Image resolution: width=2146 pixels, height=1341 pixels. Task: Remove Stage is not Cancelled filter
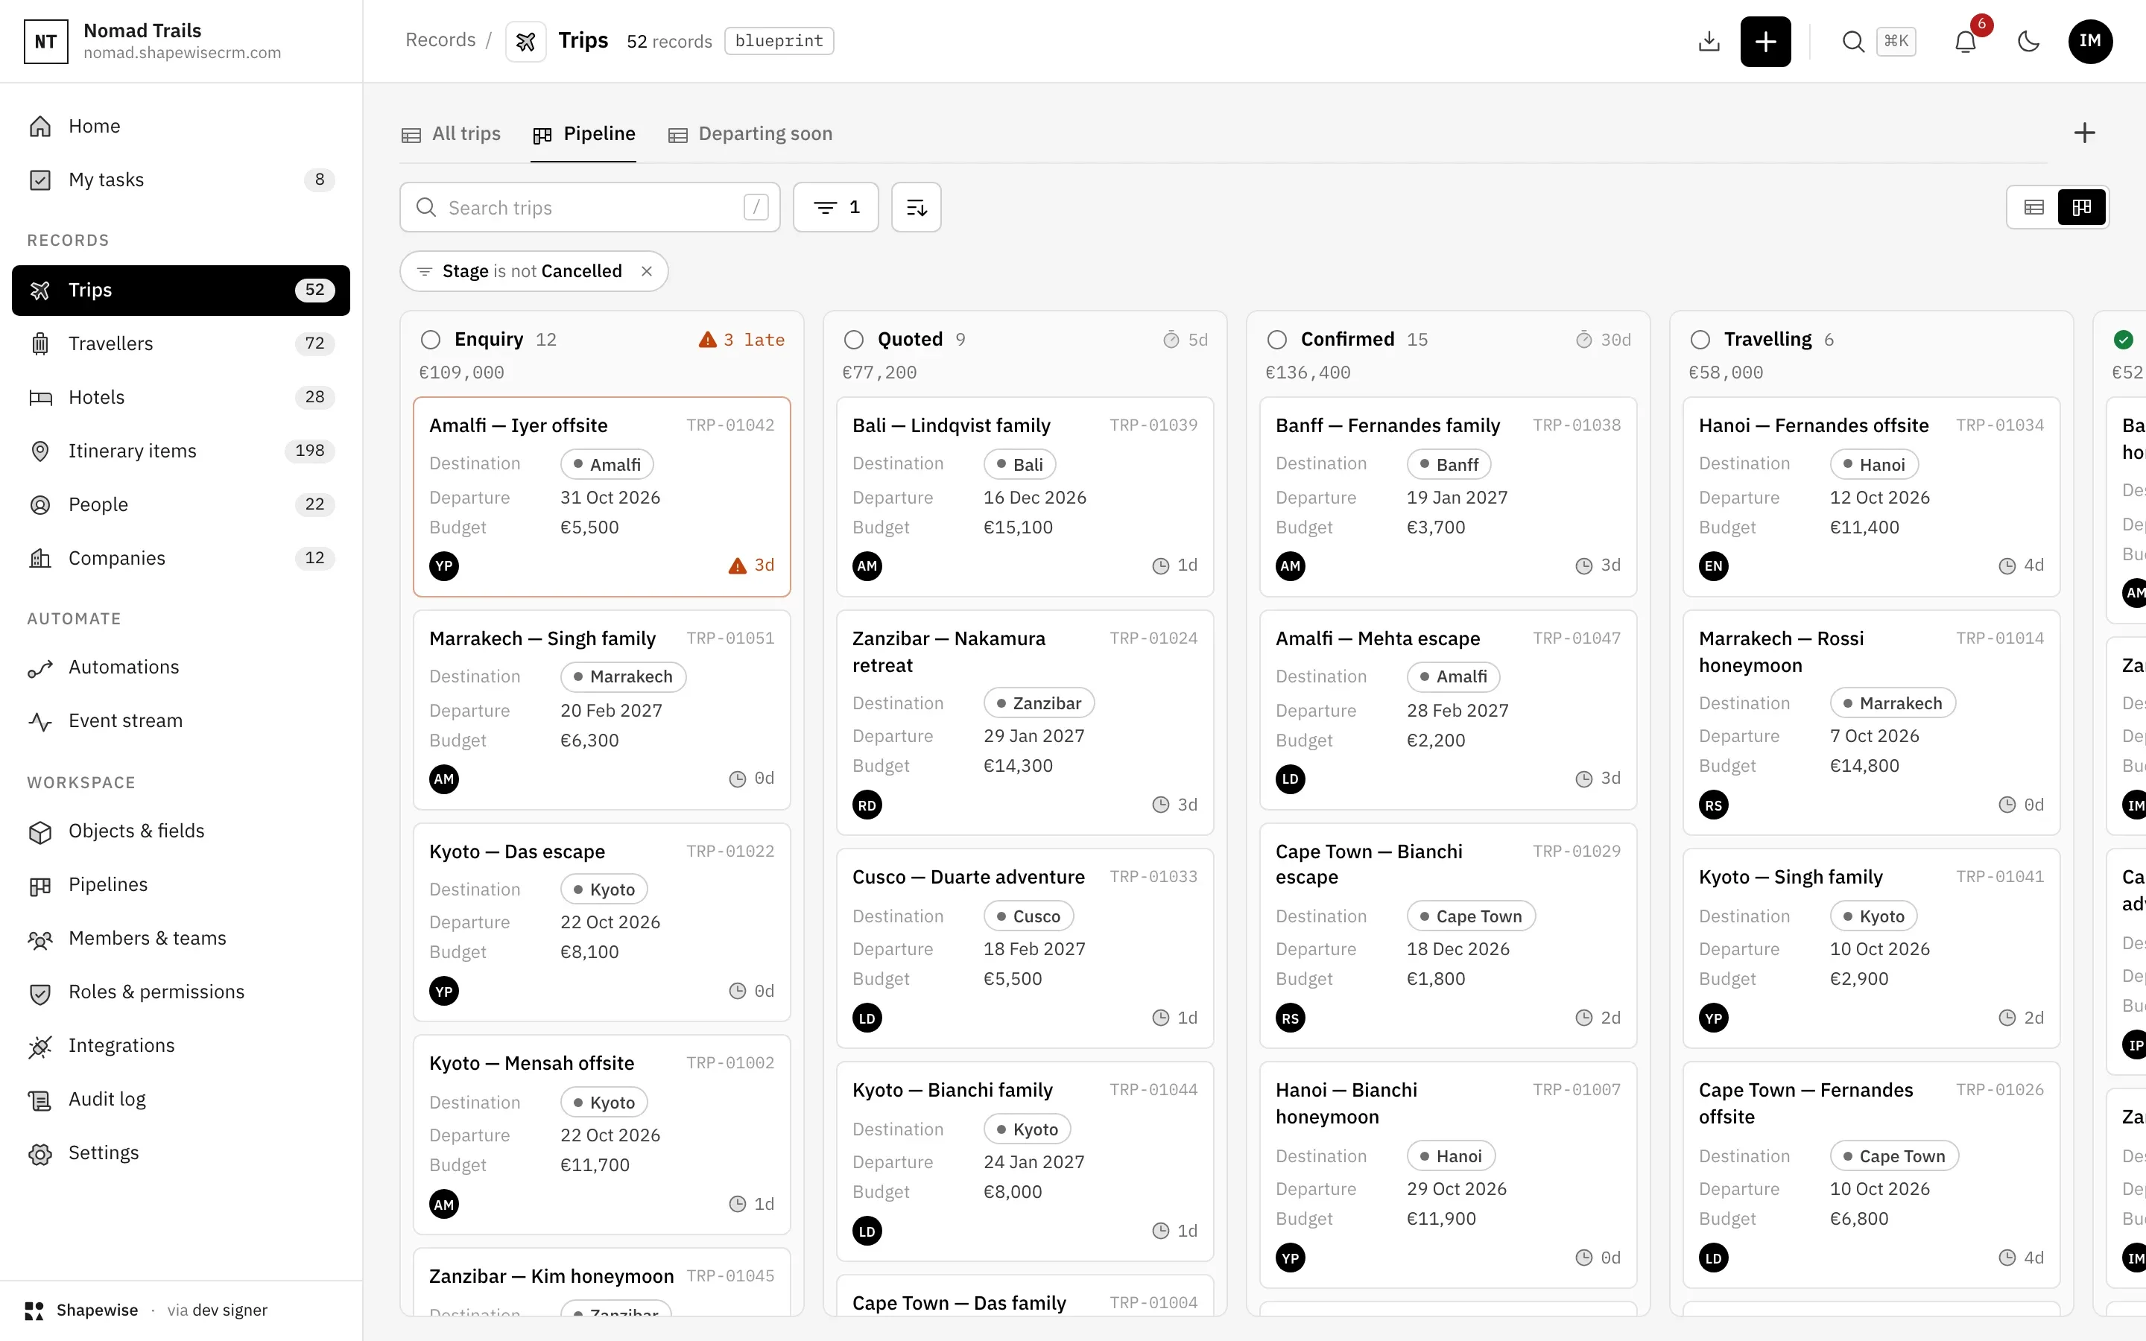[x=647, y=271]
